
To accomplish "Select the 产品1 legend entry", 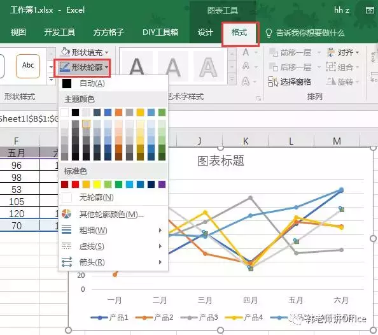I will 109,317.
